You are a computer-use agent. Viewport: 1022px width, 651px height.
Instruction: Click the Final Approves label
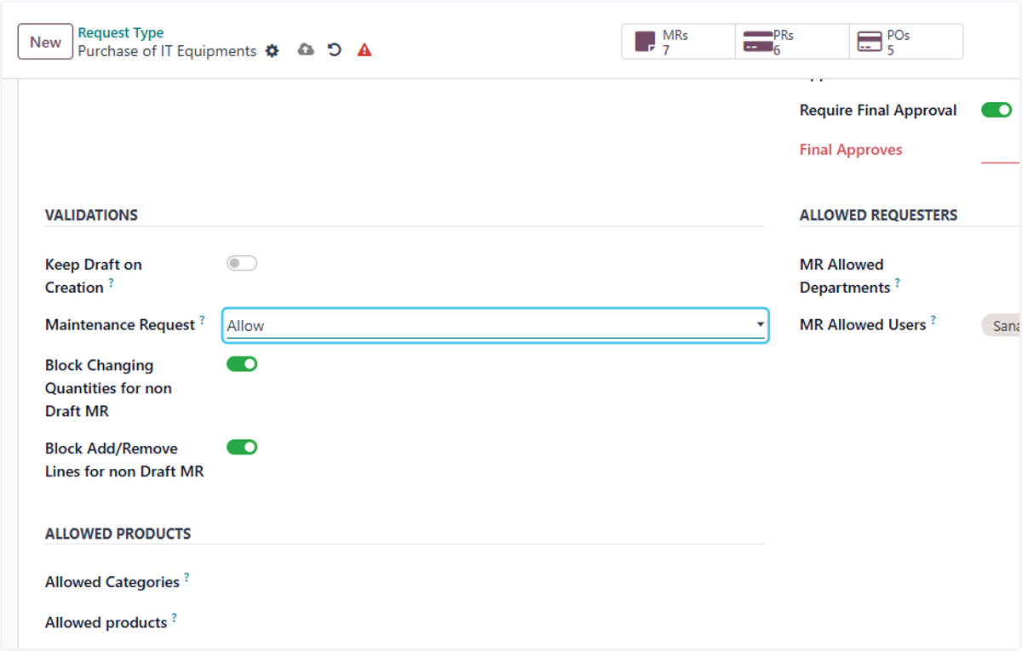(x=851, y=150)
